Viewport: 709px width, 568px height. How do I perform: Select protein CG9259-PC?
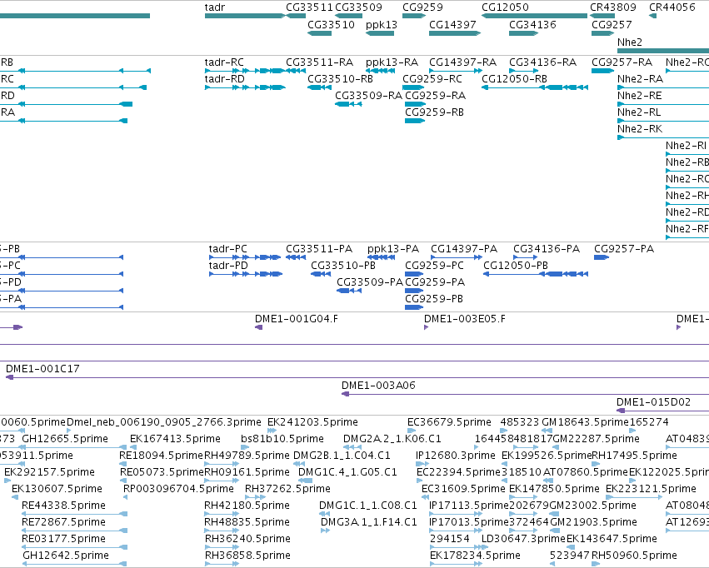414,274
